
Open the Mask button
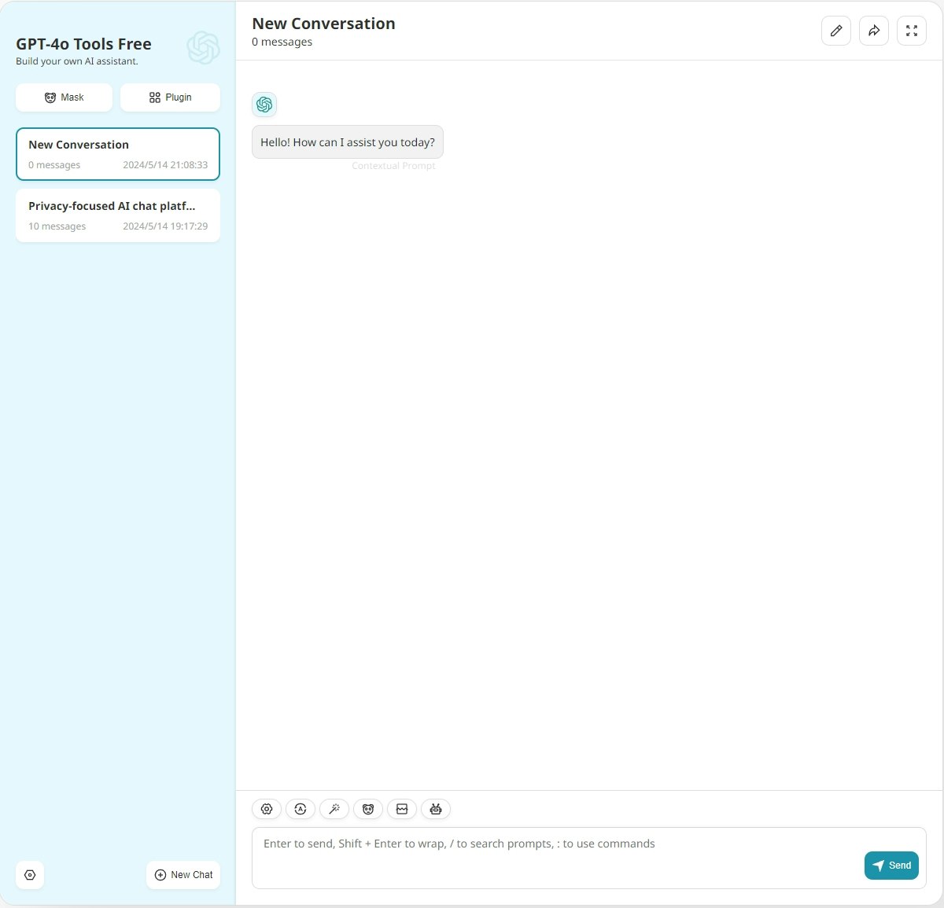click(64, 97)
